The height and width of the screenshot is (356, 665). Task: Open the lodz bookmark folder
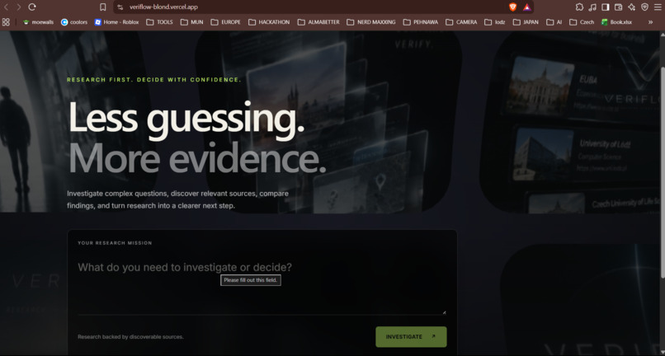[495, 22]
